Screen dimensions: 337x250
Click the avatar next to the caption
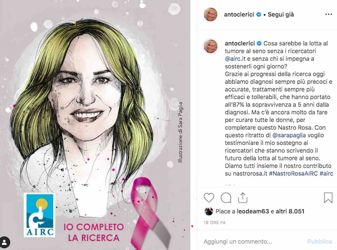(x=211, y=47)
